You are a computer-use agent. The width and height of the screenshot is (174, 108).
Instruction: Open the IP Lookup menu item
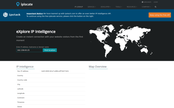tap(79, 7)
